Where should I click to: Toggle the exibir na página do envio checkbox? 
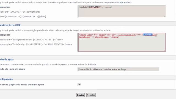click(x=79, y=84)
